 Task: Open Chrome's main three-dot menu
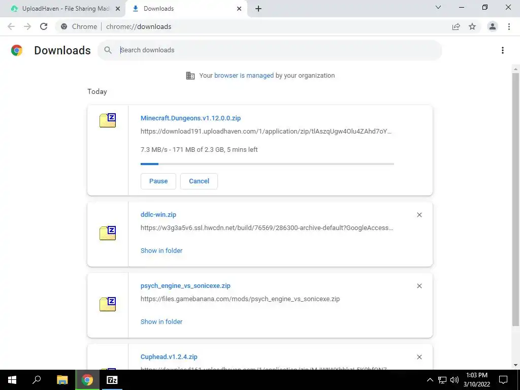tap(509, 26)
